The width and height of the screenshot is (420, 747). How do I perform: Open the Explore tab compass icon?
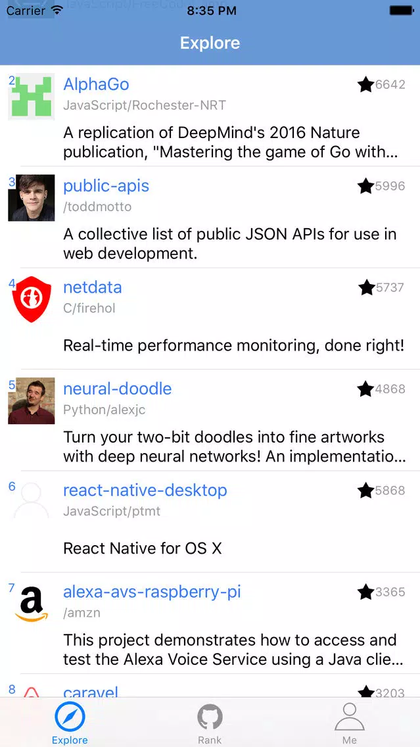click(x=70, y=717)
